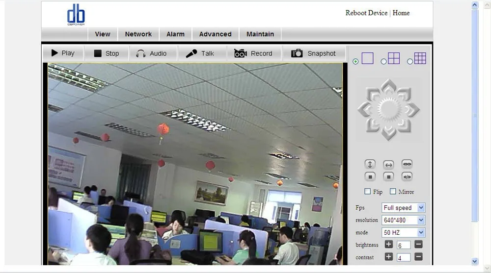The height and width of the screenshot is (273, 491).
Task: Click the DBPOWER logo
Action: (76, 14)
